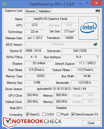Click Default Clock row Memory 800 MHz field
The image size is (104, 129).
pos(62,102)
